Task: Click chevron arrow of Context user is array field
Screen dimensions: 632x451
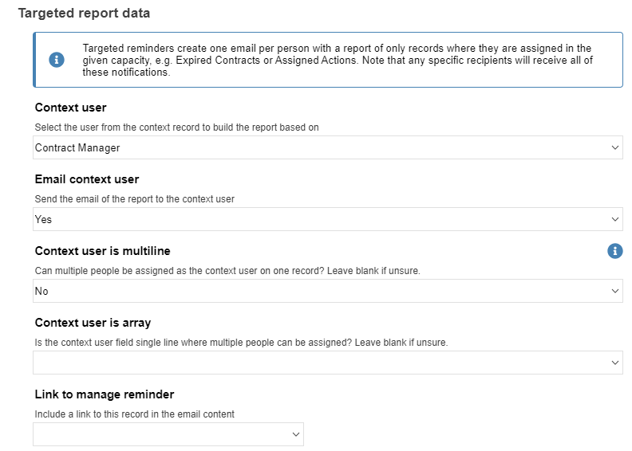Action: [x=614, y=363]
